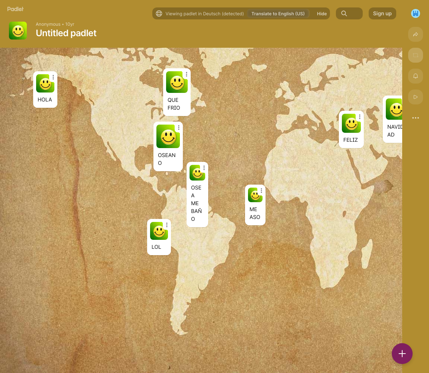Open the sidebar three-dot more menu
Viewport: 429px width, 373px height.
point(416,118)
